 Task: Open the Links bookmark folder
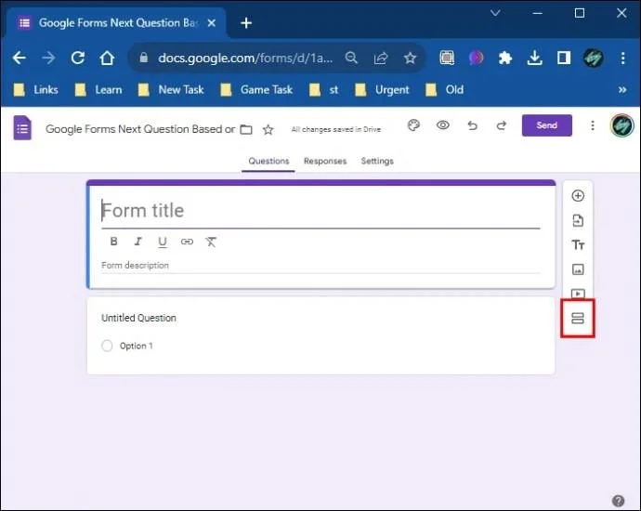point(36,89)
